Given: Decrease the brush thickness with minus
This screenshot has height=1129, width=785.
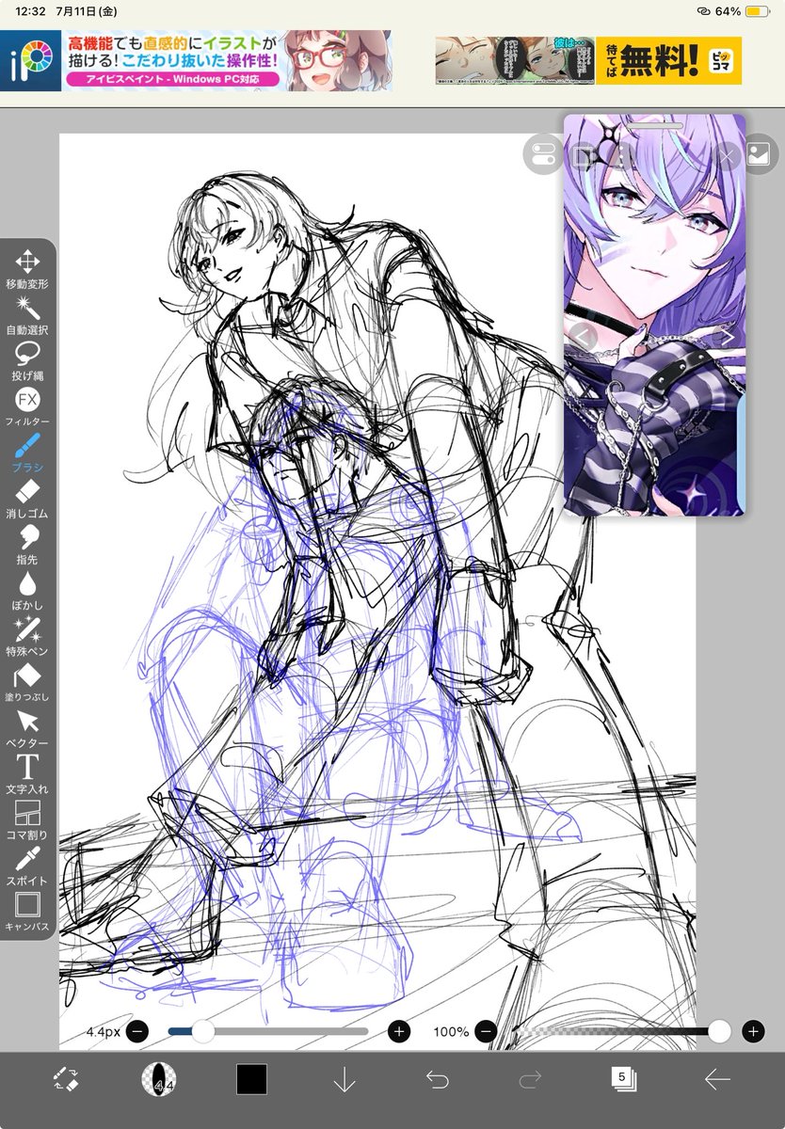Looking at the screenshot, I should click(137, 1032).
